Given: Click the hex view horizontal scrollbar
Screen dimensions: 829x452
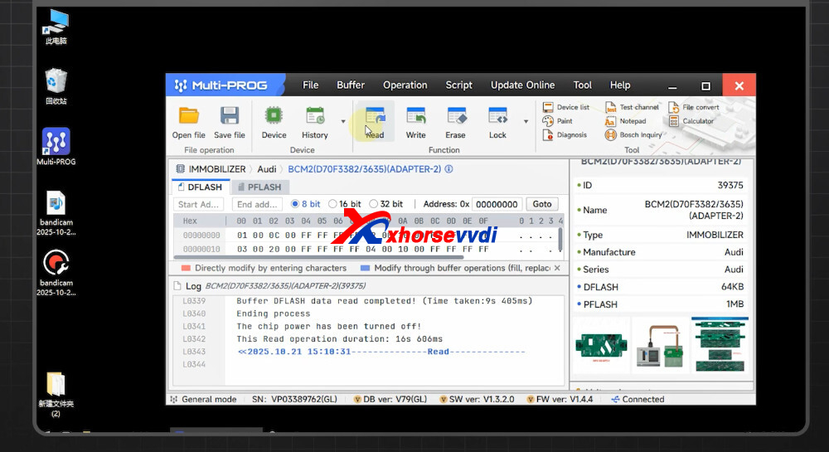Looking at the screenshot, I should pos(320,257).
